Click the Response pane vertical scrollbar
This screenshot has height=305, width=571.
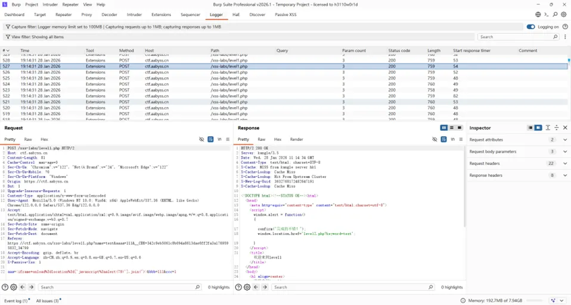[x=464, y=187]
